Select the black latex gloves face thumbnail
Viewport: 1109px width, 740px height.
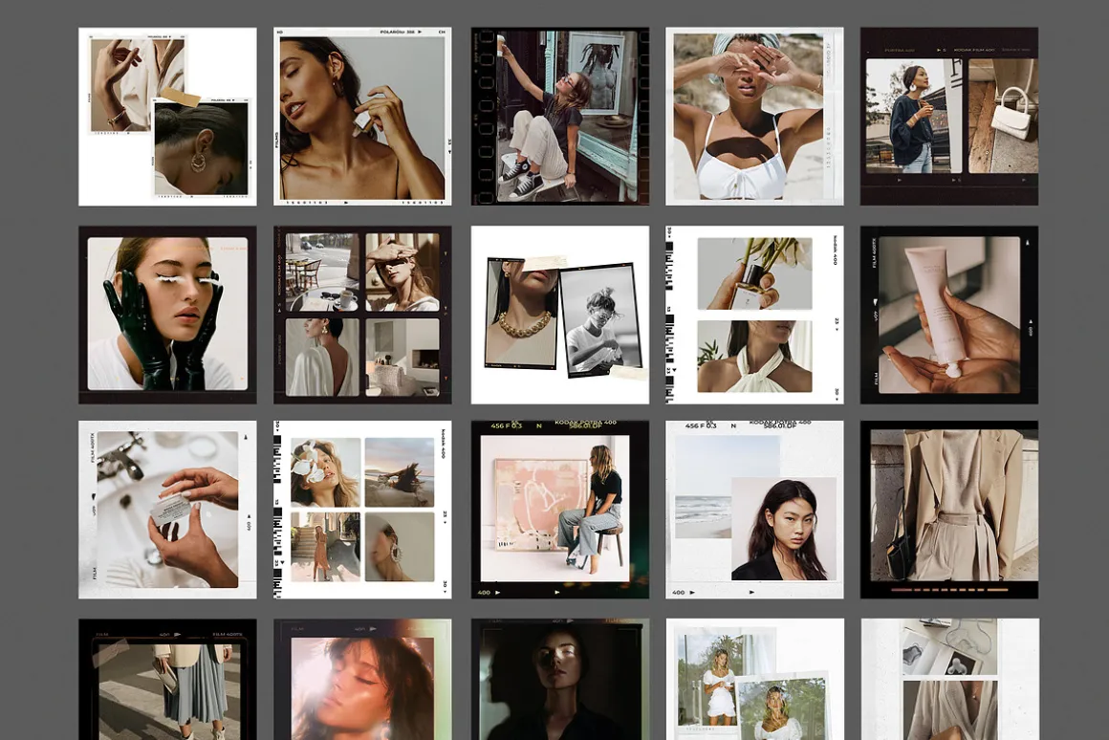tap(167, 315)
